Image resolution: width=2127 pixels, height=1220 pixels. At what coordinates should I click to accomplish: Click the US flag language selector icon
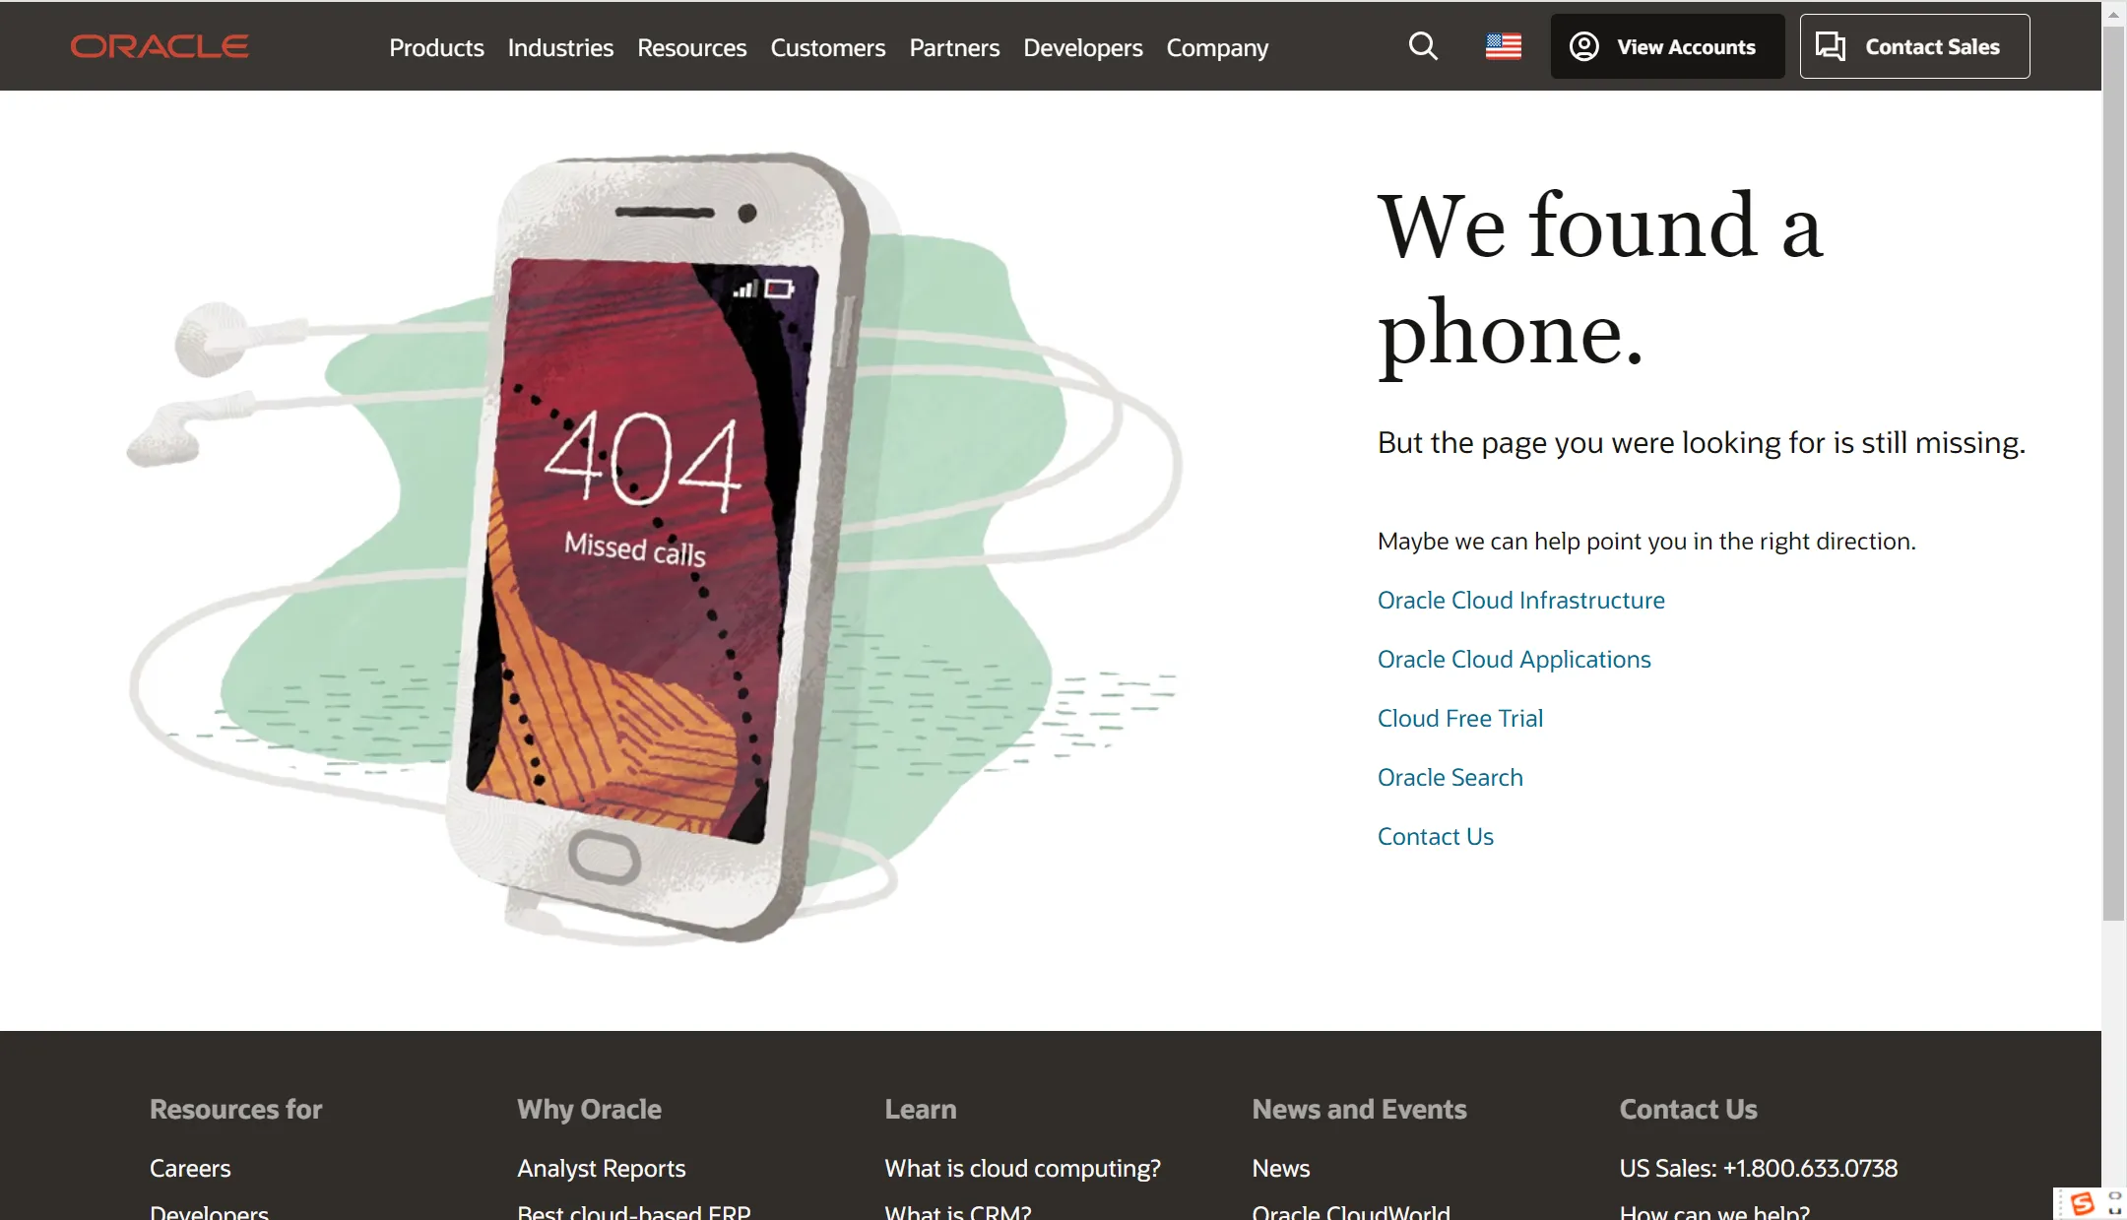[x=1504, y=45]
